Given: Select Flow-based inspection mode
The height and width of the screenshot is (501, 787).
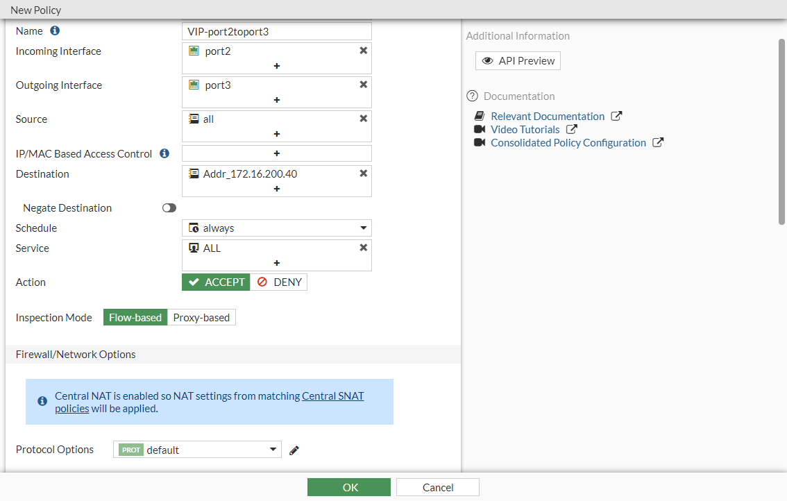Looking at the screenshot, I should tap(135, 318).
